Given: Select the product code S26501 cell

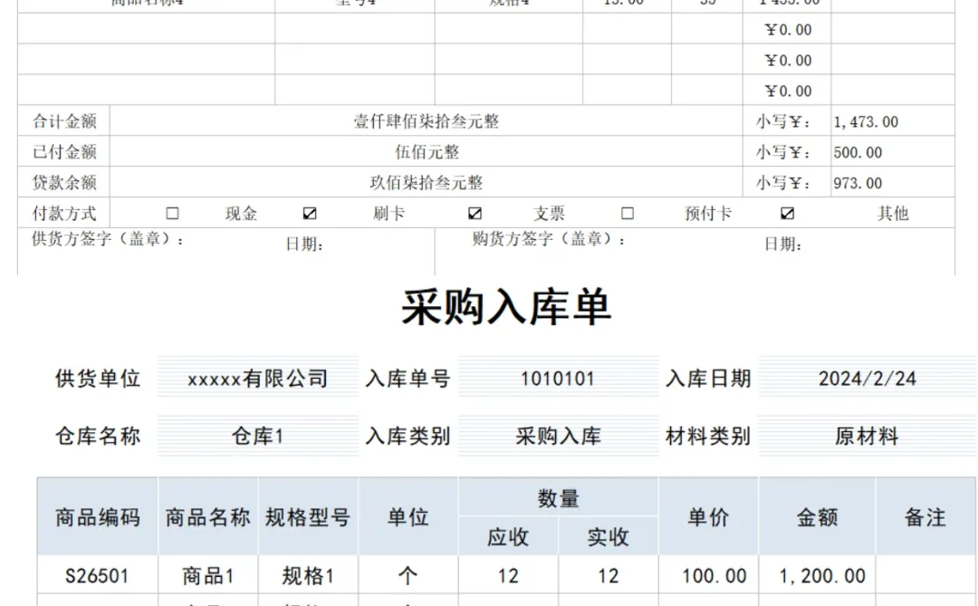Looking at the screenshot, I should (x=96, y=575).
